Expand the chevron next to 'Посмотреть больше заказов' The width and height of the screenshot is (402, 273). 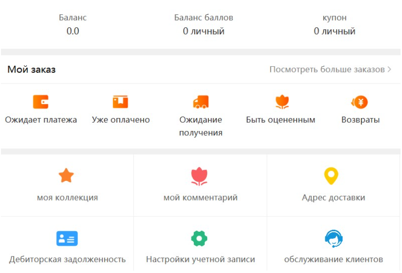click(389, 70)
